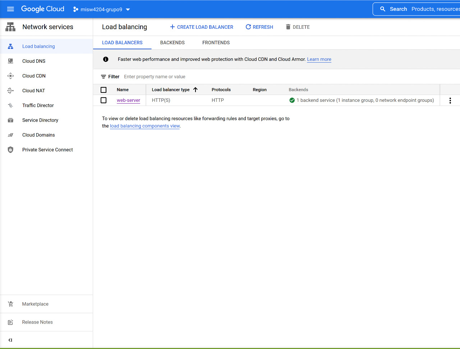460x349 pixels.
Task: Collapse the navigation sidebar
Action: [10, 340]
